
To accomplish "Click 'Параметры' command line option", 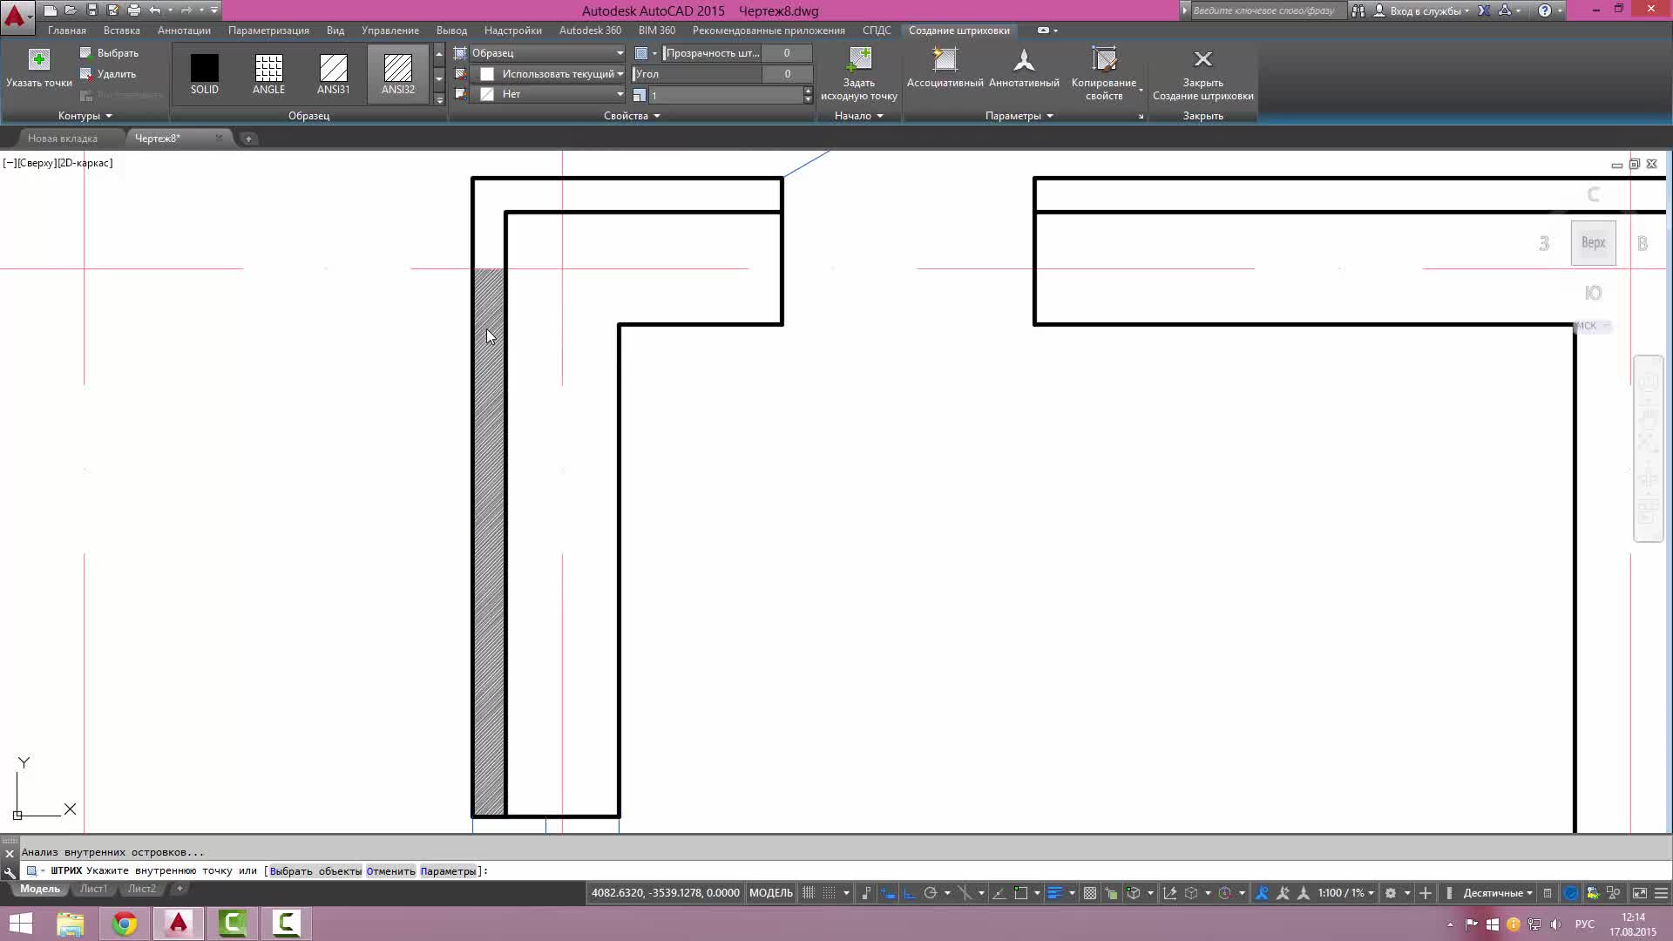I will tap(448, 870).
